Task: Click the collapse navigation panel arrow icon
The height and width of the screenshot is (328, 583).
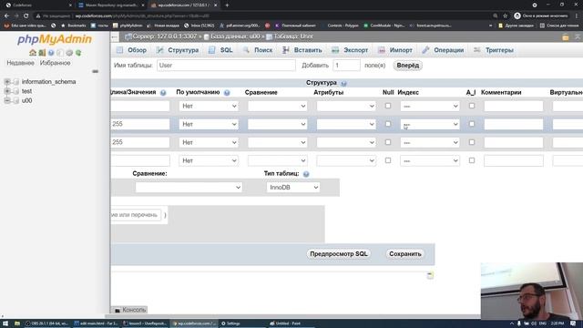Action: click(115, 36)
